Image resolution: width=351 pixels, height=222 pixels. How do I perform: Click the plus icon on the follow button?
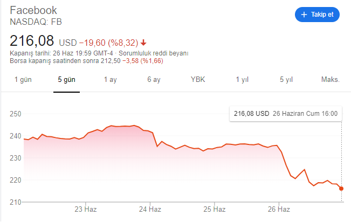[x=304, y=15]
